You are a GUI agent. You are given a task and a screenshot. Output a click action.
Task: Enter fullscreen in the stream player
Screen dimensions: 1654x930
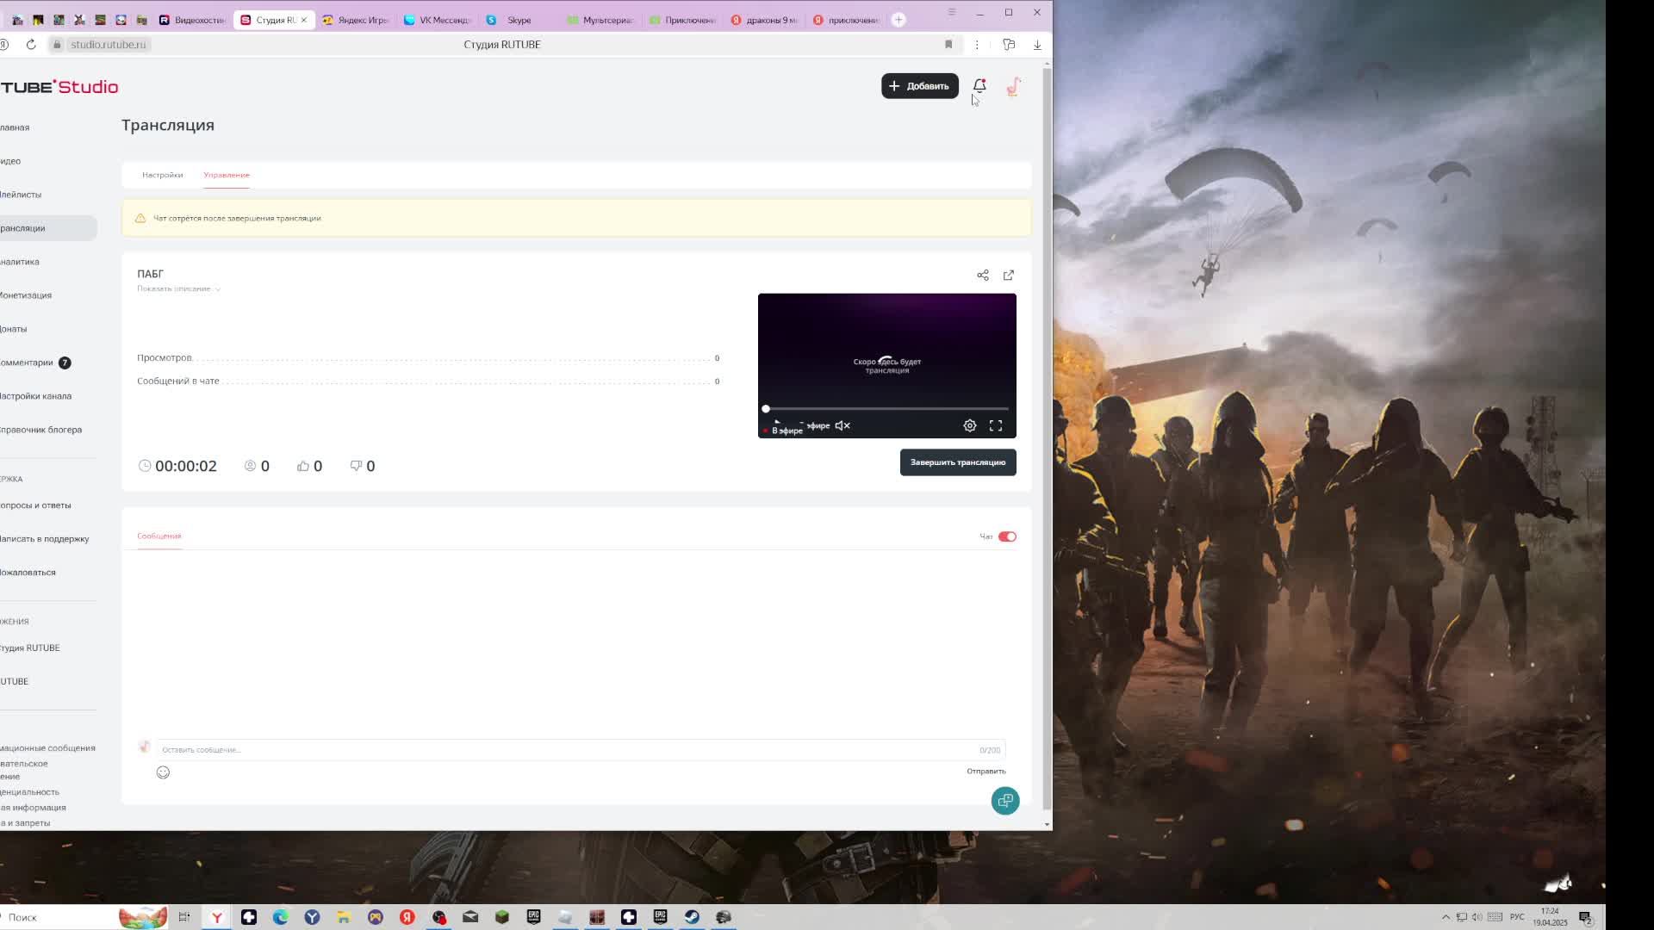pos(996,425)
